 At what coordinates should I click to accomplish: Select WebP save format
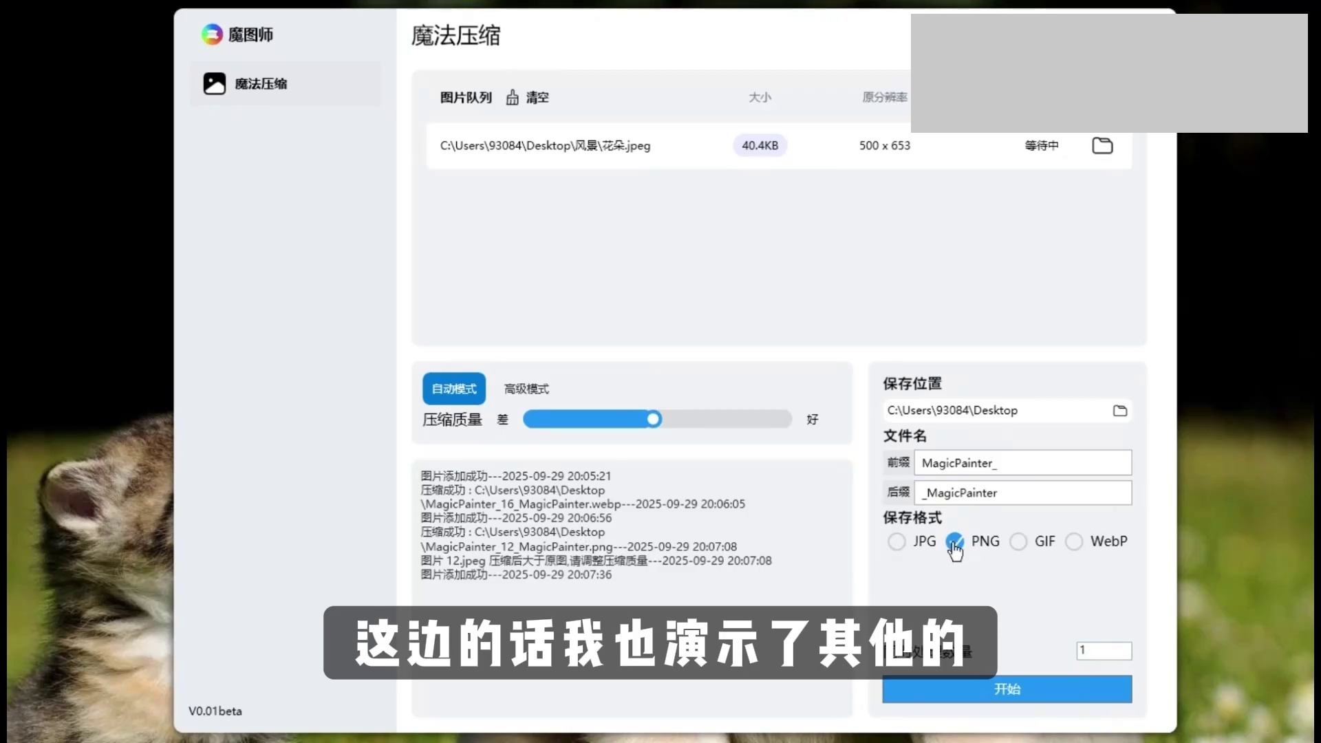(1074, 542)
